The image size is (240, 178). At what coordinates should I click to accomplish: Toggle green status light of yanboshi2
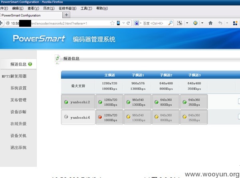coord(66,102)
